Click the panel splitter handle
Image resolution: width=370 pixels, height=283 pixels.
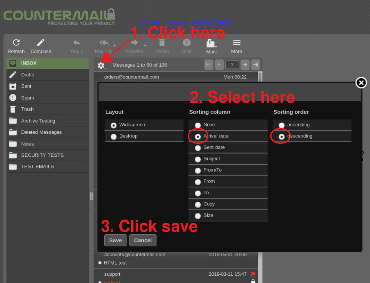pos(91,196)
